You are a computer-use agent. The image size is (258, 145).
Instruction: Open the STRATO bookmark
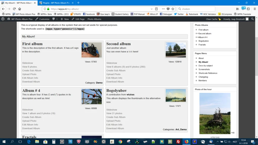click(x=76, y=14)
